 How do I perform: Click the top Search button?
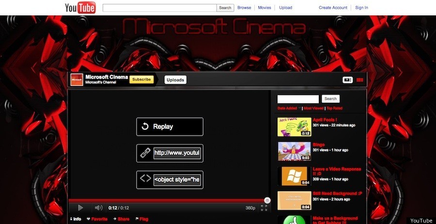click(225, 8)
